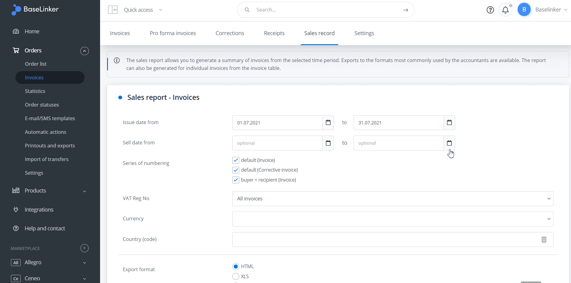Open calendar for sell date to
The width and height of the screenshot is (571, 283).
449,143
